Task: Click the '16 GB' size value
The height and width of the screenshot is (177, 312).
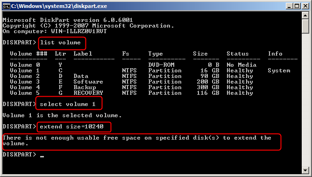Action: tap(210, 71)
